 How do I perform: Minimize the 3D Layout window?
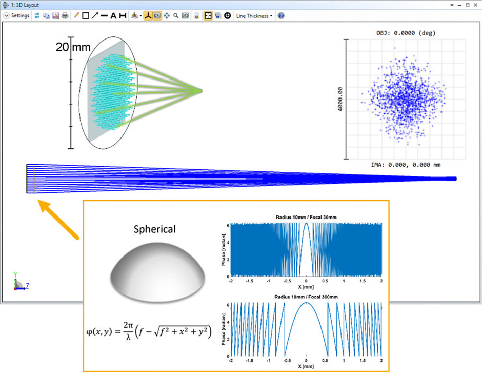[459, 5]
